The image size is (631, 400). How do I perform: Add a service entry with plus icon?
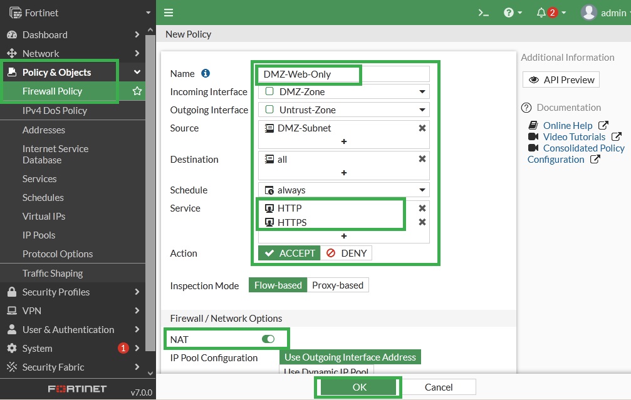[x=343, y=236]
